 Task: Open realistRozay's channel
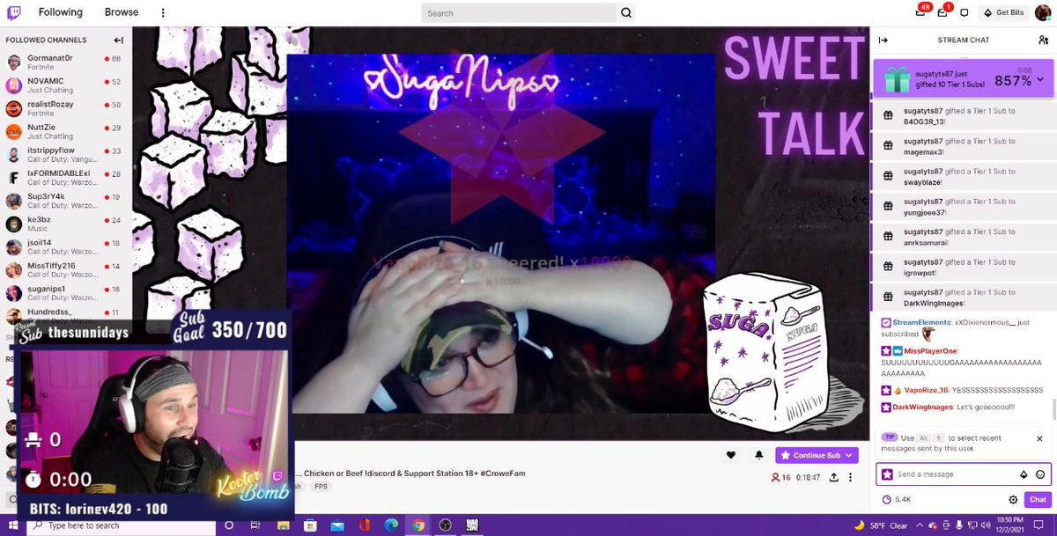click(66, 108)
